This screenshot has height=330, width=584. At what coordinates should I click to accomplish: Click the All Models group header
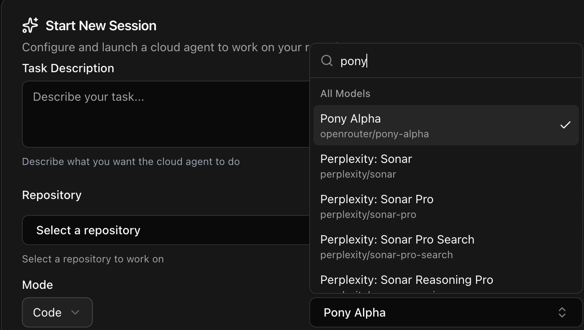345,94
